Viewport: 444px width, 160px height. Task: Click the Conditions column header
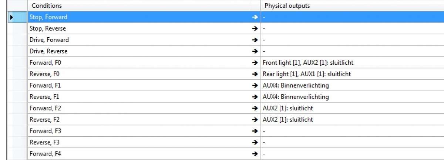144,6
